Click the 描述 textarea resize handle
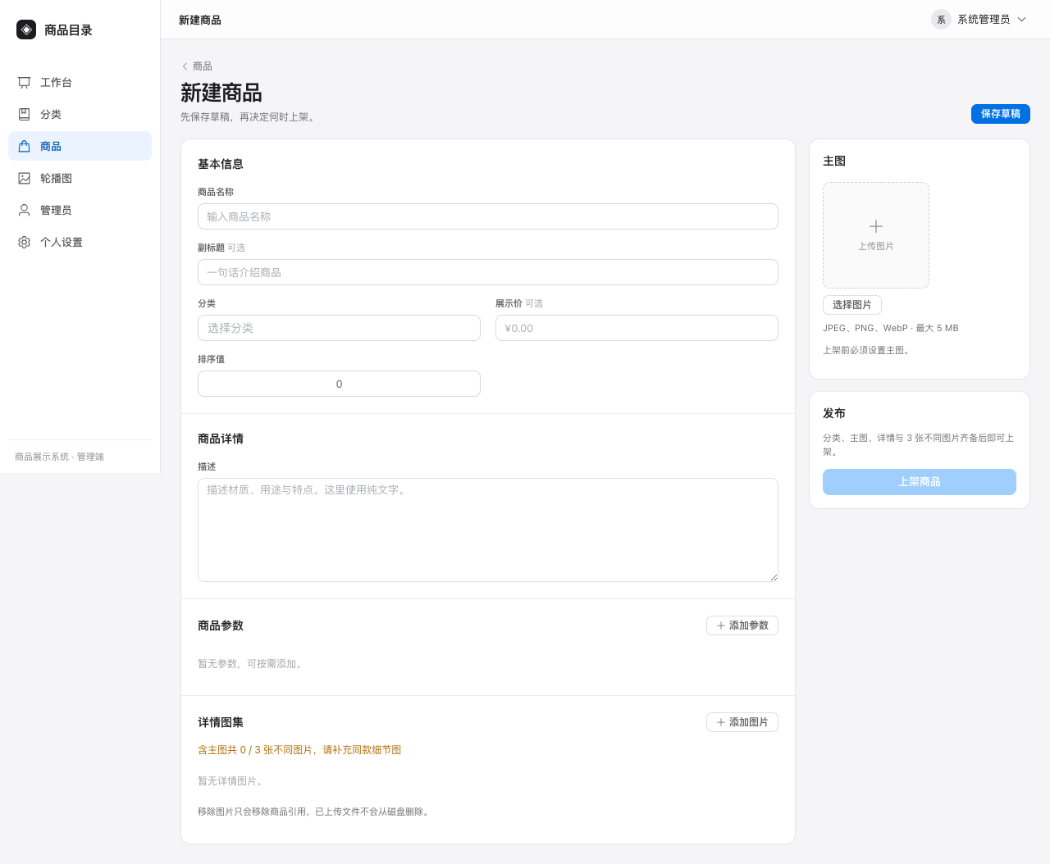Viewport: 1050px width, 864px height. coord(774,577)
